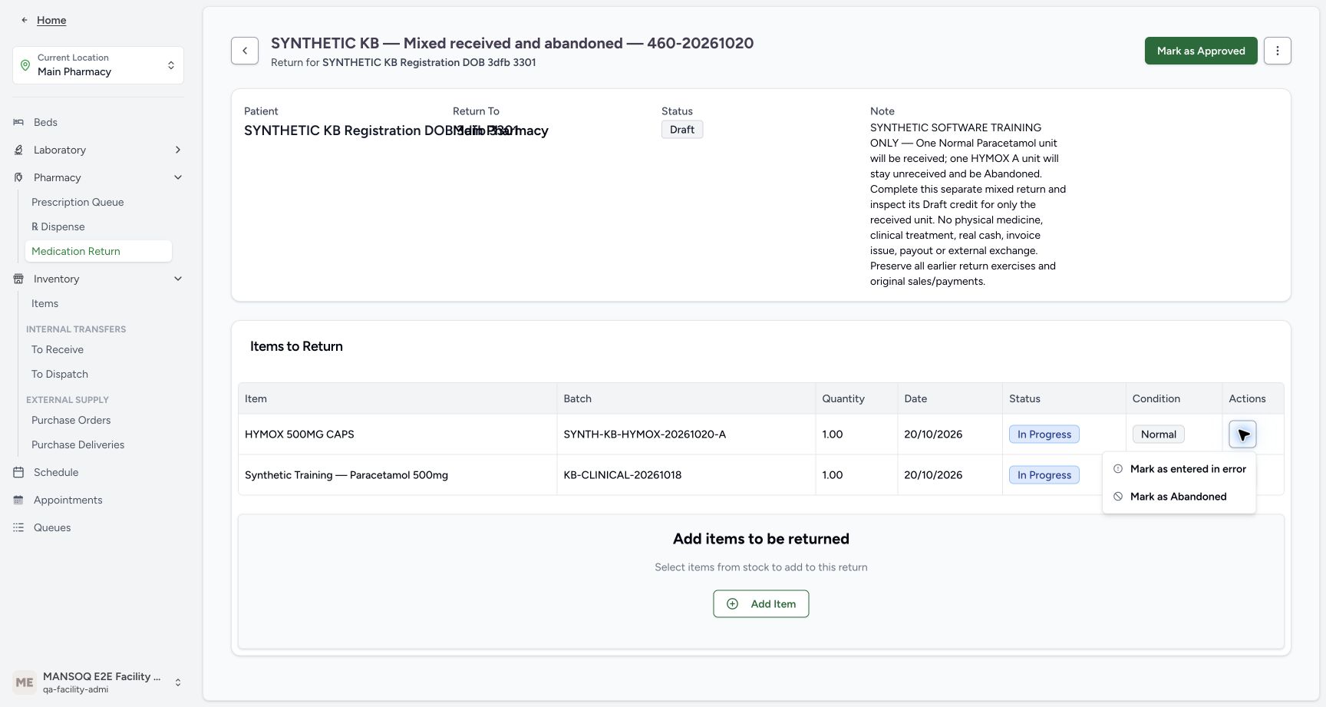This screenshot has height=707, width=1326.
Task: Click the back chevron icon beside return title
Action: tap(245, 51)
